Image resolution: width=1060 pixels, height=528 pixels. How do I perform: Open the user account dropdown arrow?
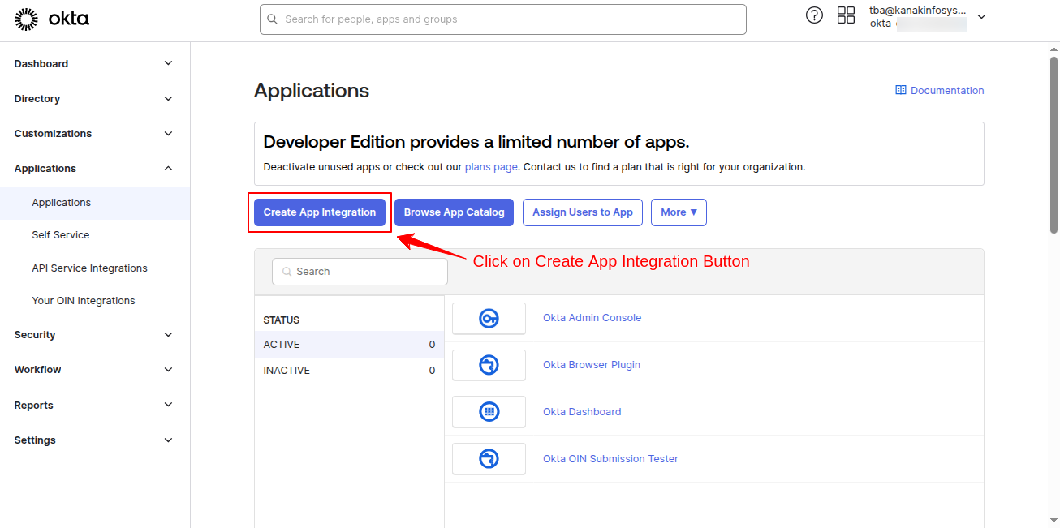click(981, 17)
